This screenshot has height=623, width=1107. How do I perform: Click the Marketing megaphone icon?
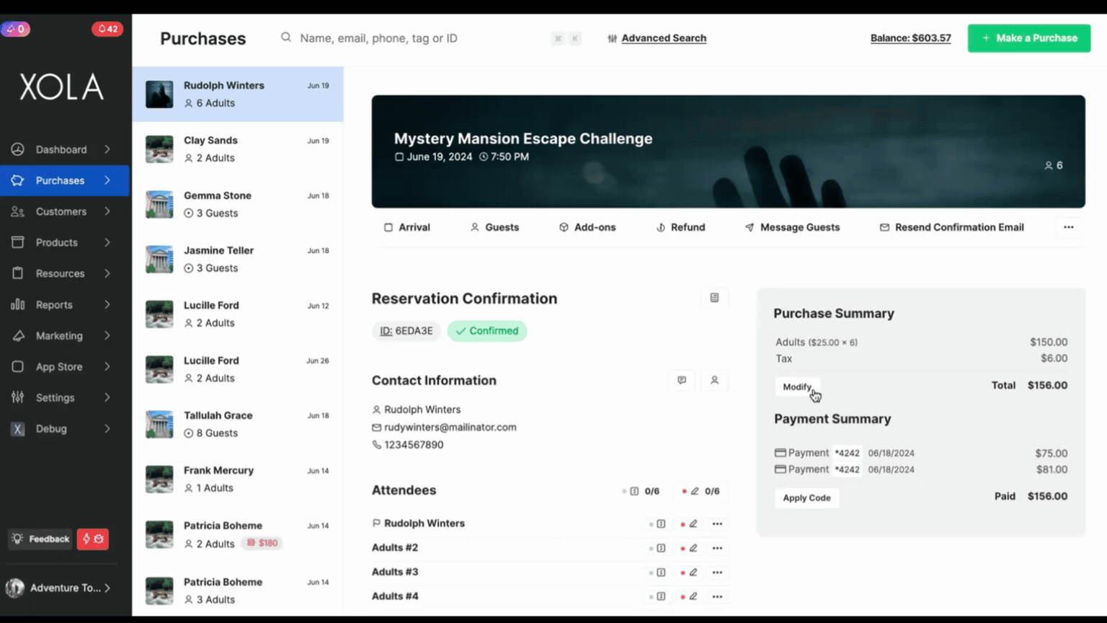coord(18,335)
